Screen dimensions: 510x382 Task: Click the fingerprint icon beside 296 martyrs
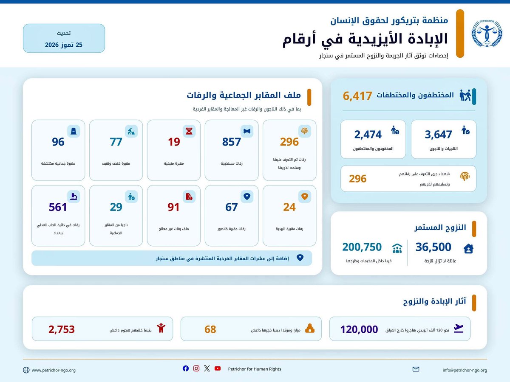464,176
